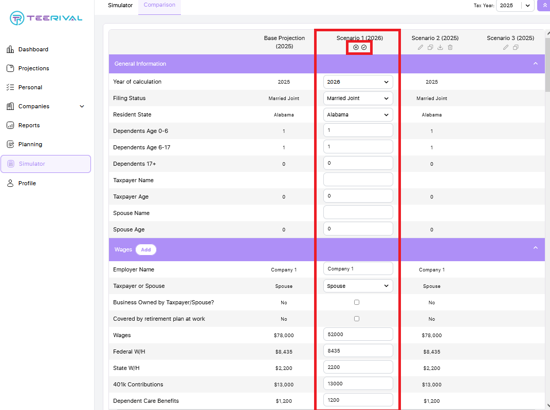The image size is (550, 410).
Task: Click the vertical scrollbar thumb
Action: pos(547,65)
